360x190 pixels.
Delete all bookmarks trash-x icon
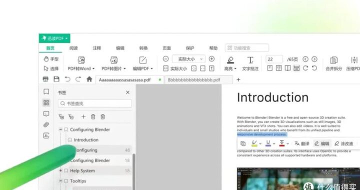[x=103, y=117]
